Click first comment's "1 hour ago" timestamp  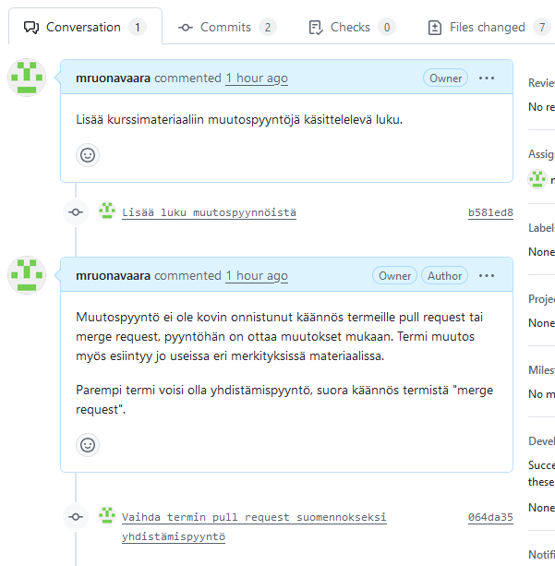257,78
